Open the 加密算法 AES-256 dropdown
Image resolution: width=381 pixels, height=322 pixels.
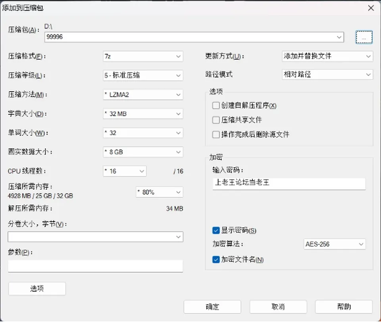pyautogui.click(x=335, y=244)
